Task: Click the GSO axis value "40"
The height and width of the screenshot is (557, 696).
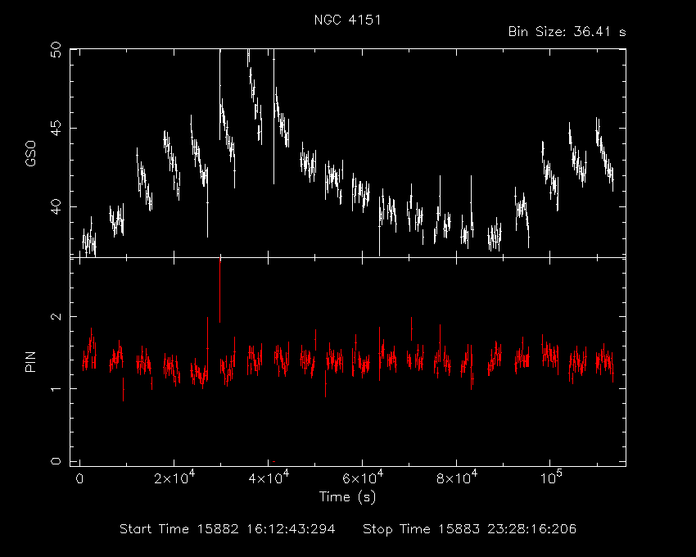Action: pos(56,207)
